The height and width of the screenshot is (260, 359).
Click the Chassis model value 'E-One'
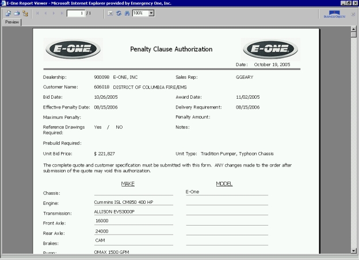click(192, 192)
